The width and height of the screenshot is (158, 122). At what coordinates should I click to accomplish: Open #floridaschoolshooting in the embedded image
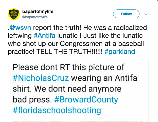[x=57, y=110]
